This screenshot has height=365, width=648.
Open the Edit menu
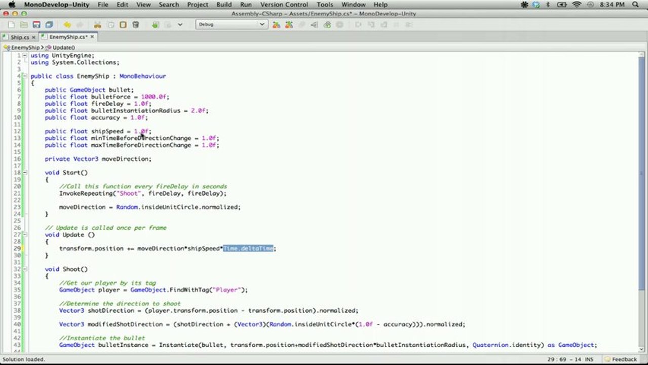122,5
